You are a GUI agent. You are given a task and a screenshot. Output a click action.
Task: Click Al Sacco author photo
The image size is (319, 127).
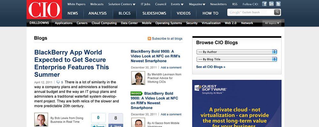tap(138, 122)
